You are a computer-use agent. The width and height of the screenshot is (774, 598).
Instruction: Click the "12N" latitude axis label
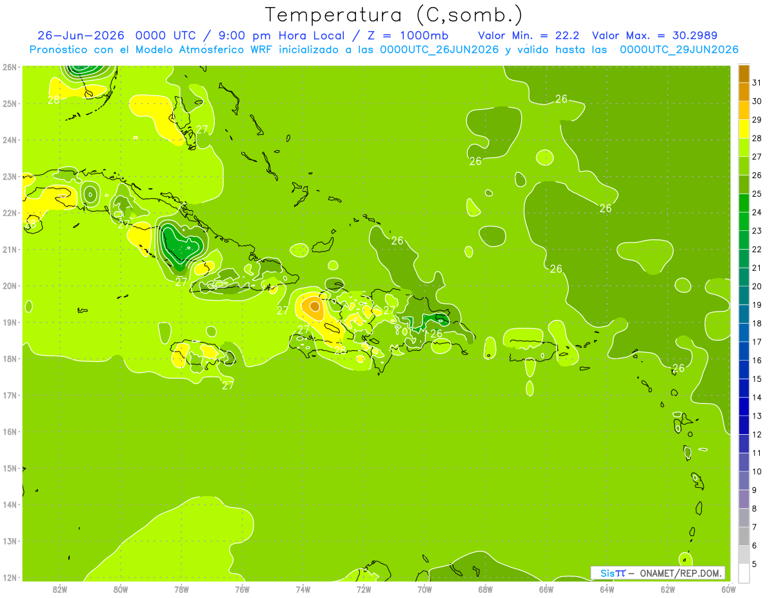tap(9, 577)
